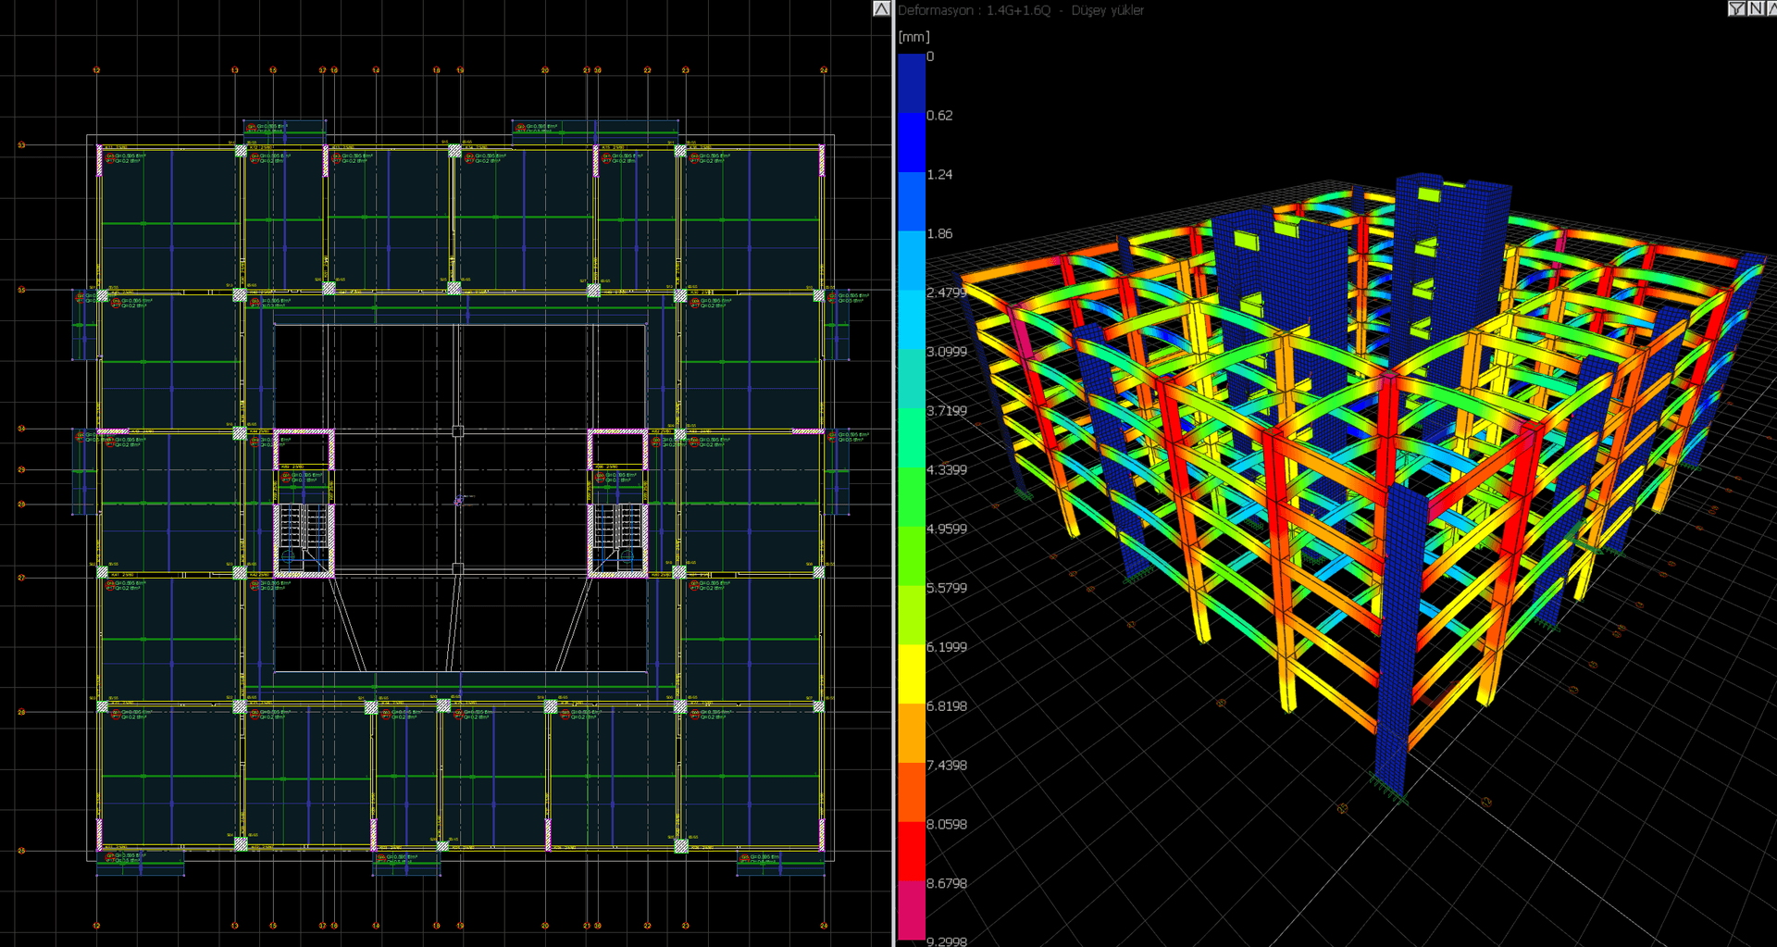Image resolution: width=1777 pixels, height=947 pixels.
Task: Click the filter funnel icon in 3D view
Action: tap(1736, 8)
